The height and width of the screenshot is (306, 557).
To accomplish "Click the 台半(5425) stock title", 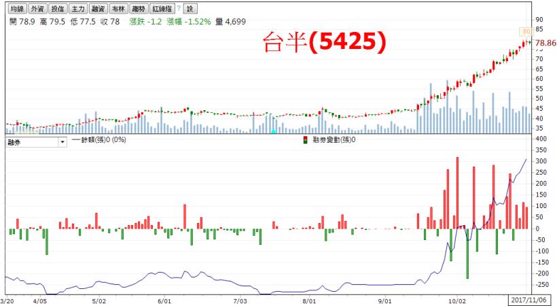I will 324,42.
